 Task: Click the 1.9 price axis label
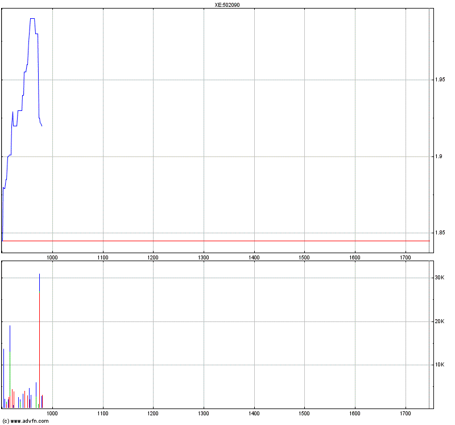point(439,156)
